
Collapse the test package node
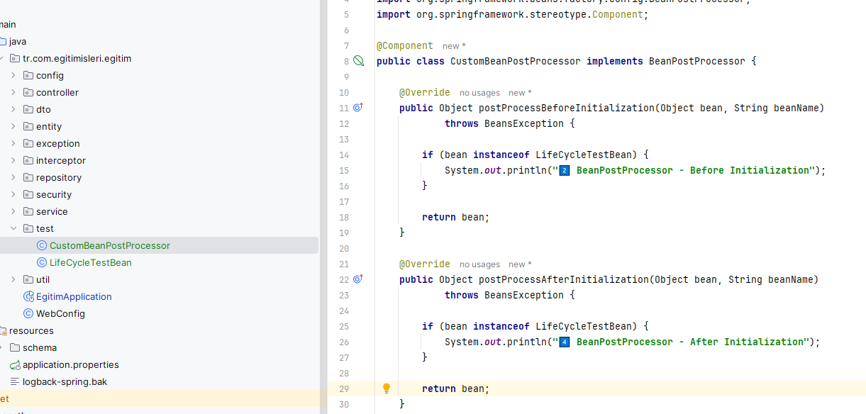click(x=13, y=228)
